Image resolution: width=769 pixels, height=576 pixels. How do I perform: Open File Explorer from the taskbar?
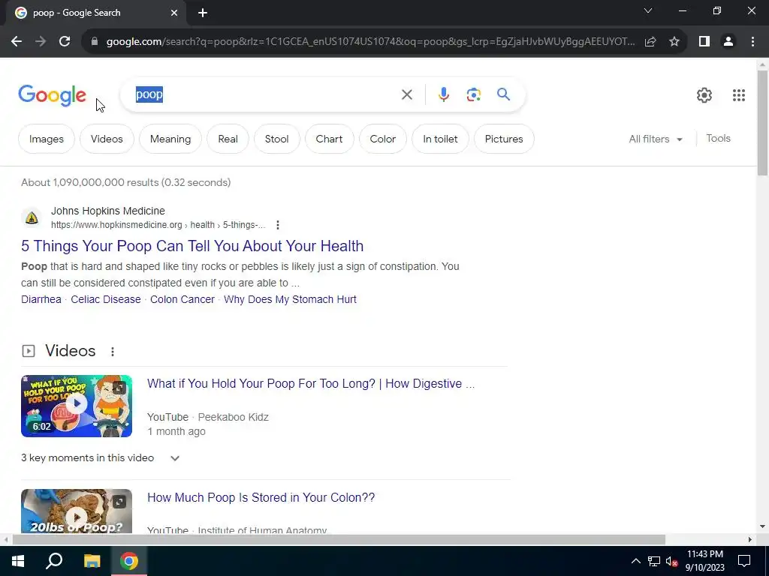click(92, 561)
